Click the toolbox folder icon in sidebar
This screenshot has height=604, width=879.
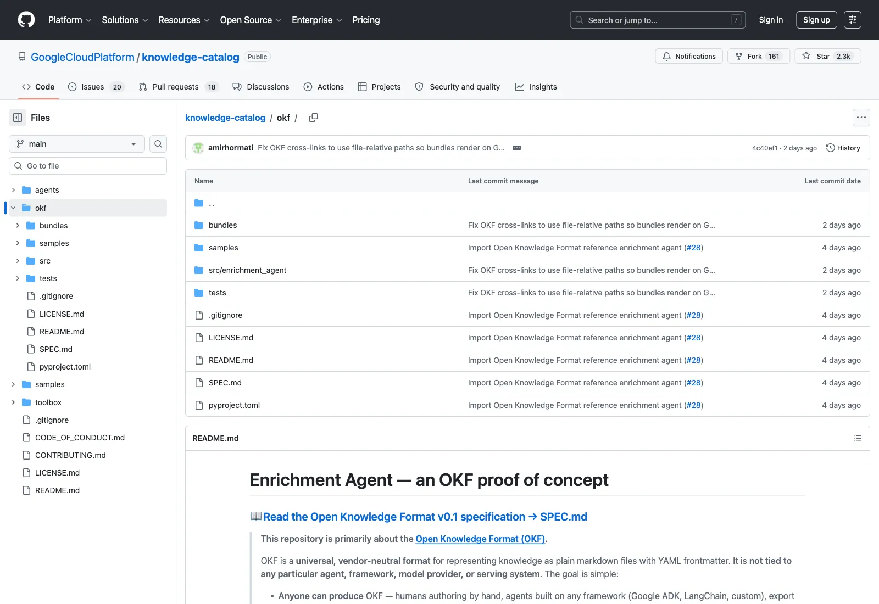coord(26,402)
